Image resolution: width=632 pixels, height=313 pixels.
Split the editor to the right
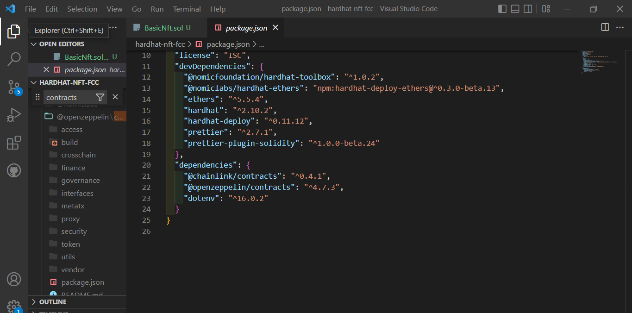(x=605, y=27)
